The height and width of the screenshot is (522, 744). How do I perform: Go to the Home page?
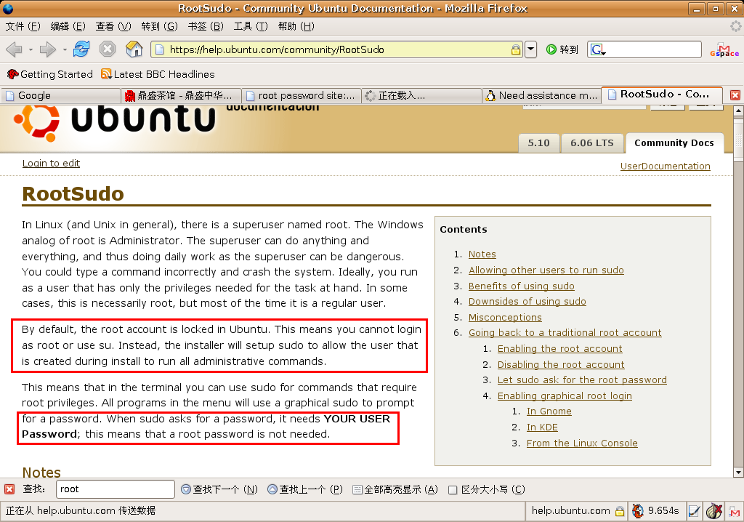click(134, 49)
